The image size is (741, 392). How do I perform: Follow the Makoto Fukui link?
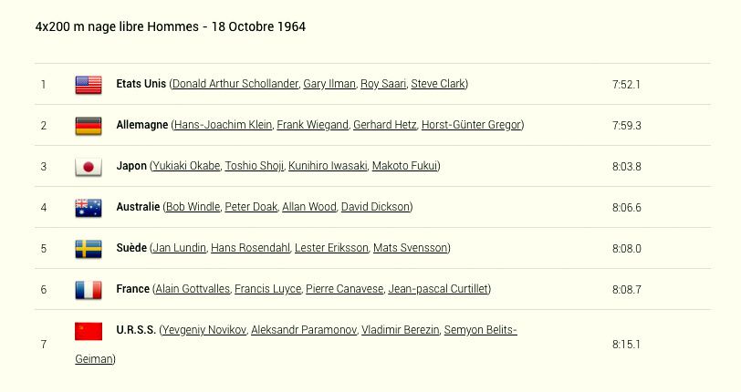pyautogui.click(x=405, y=166)
